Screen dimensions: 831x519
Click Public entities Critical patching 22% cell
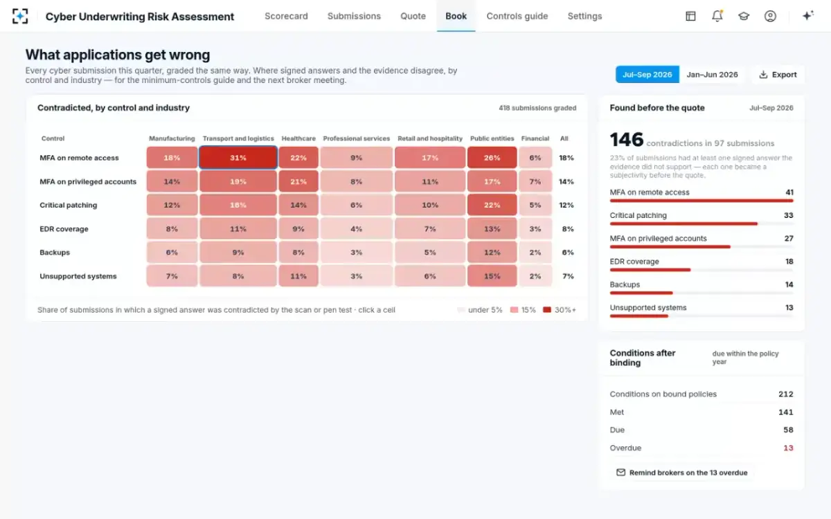[492, 205]
